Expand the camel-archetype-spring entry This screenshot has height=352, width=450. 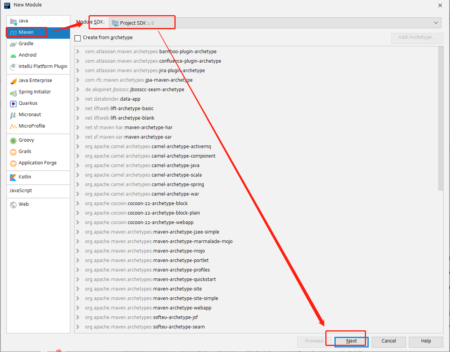point(78,184)
